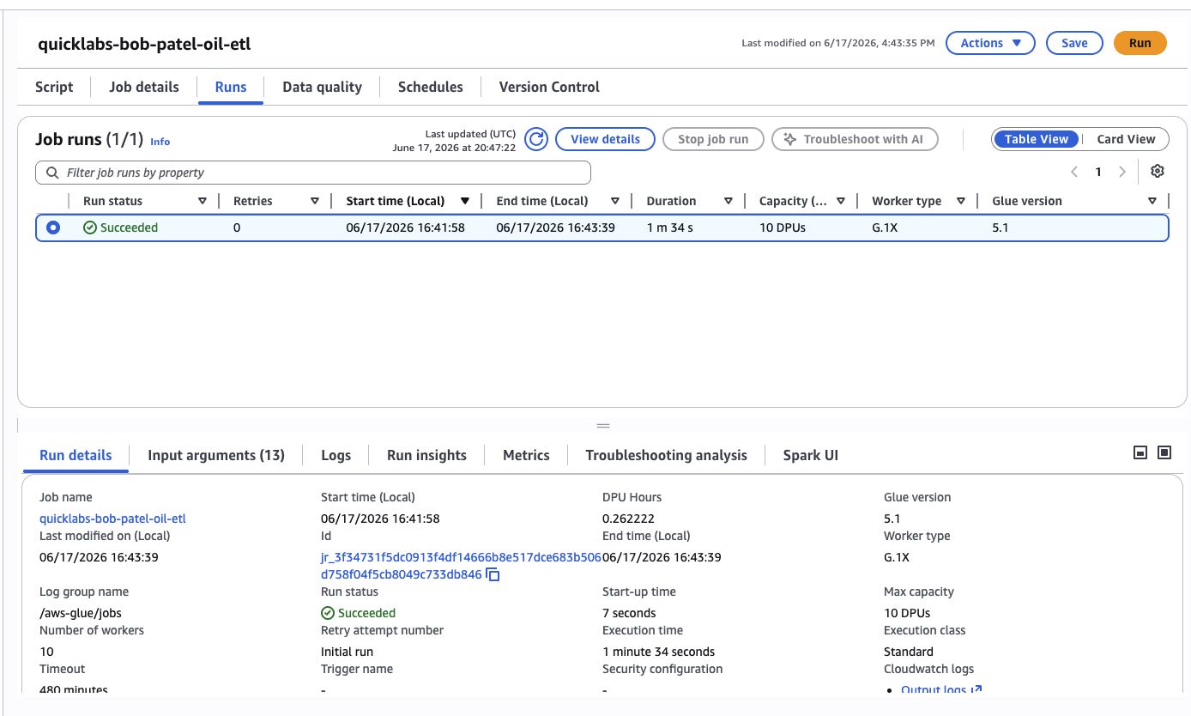
Task: Open the Run insights tab
Action: coord(426,455)
